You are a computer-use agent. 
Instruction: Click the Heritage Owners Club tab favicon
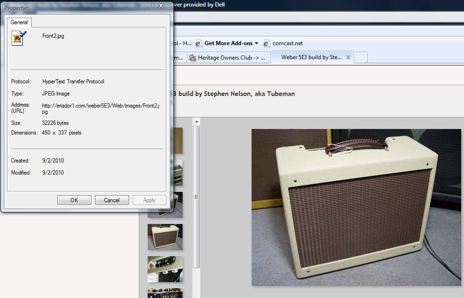192,58
